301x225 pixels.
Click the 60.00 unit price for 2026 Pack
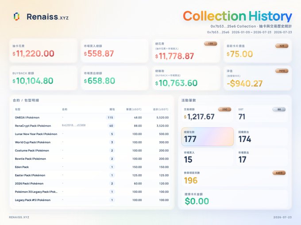click(138, 183)
